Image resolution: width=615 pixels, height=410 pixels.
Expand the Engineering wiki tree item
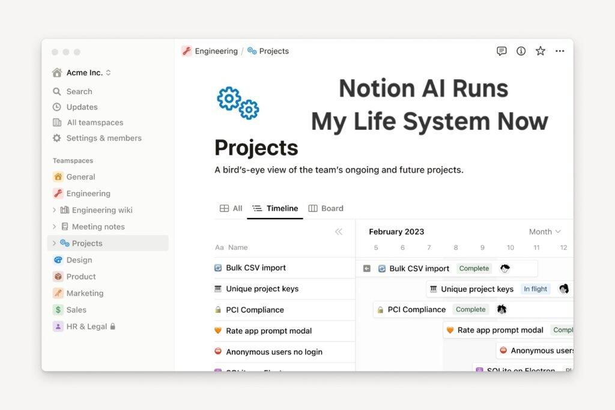pos(54,210)
